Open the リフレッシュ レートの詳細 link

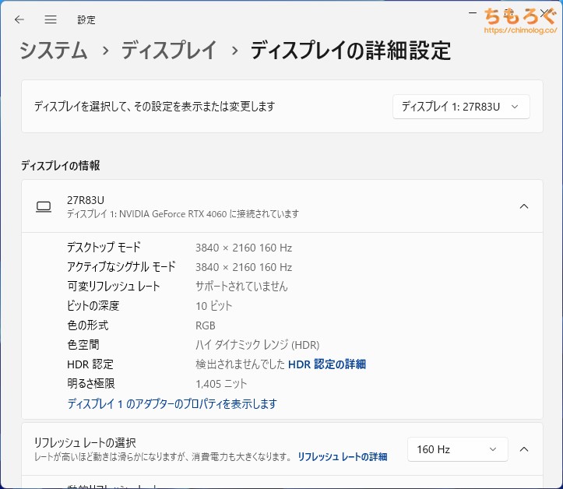(x=342, y=456)
